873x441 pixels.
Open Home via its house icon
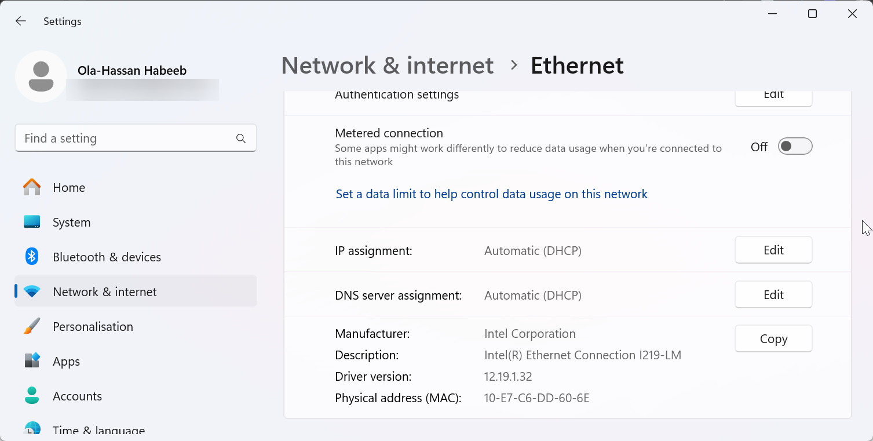(x=32, y=188)
